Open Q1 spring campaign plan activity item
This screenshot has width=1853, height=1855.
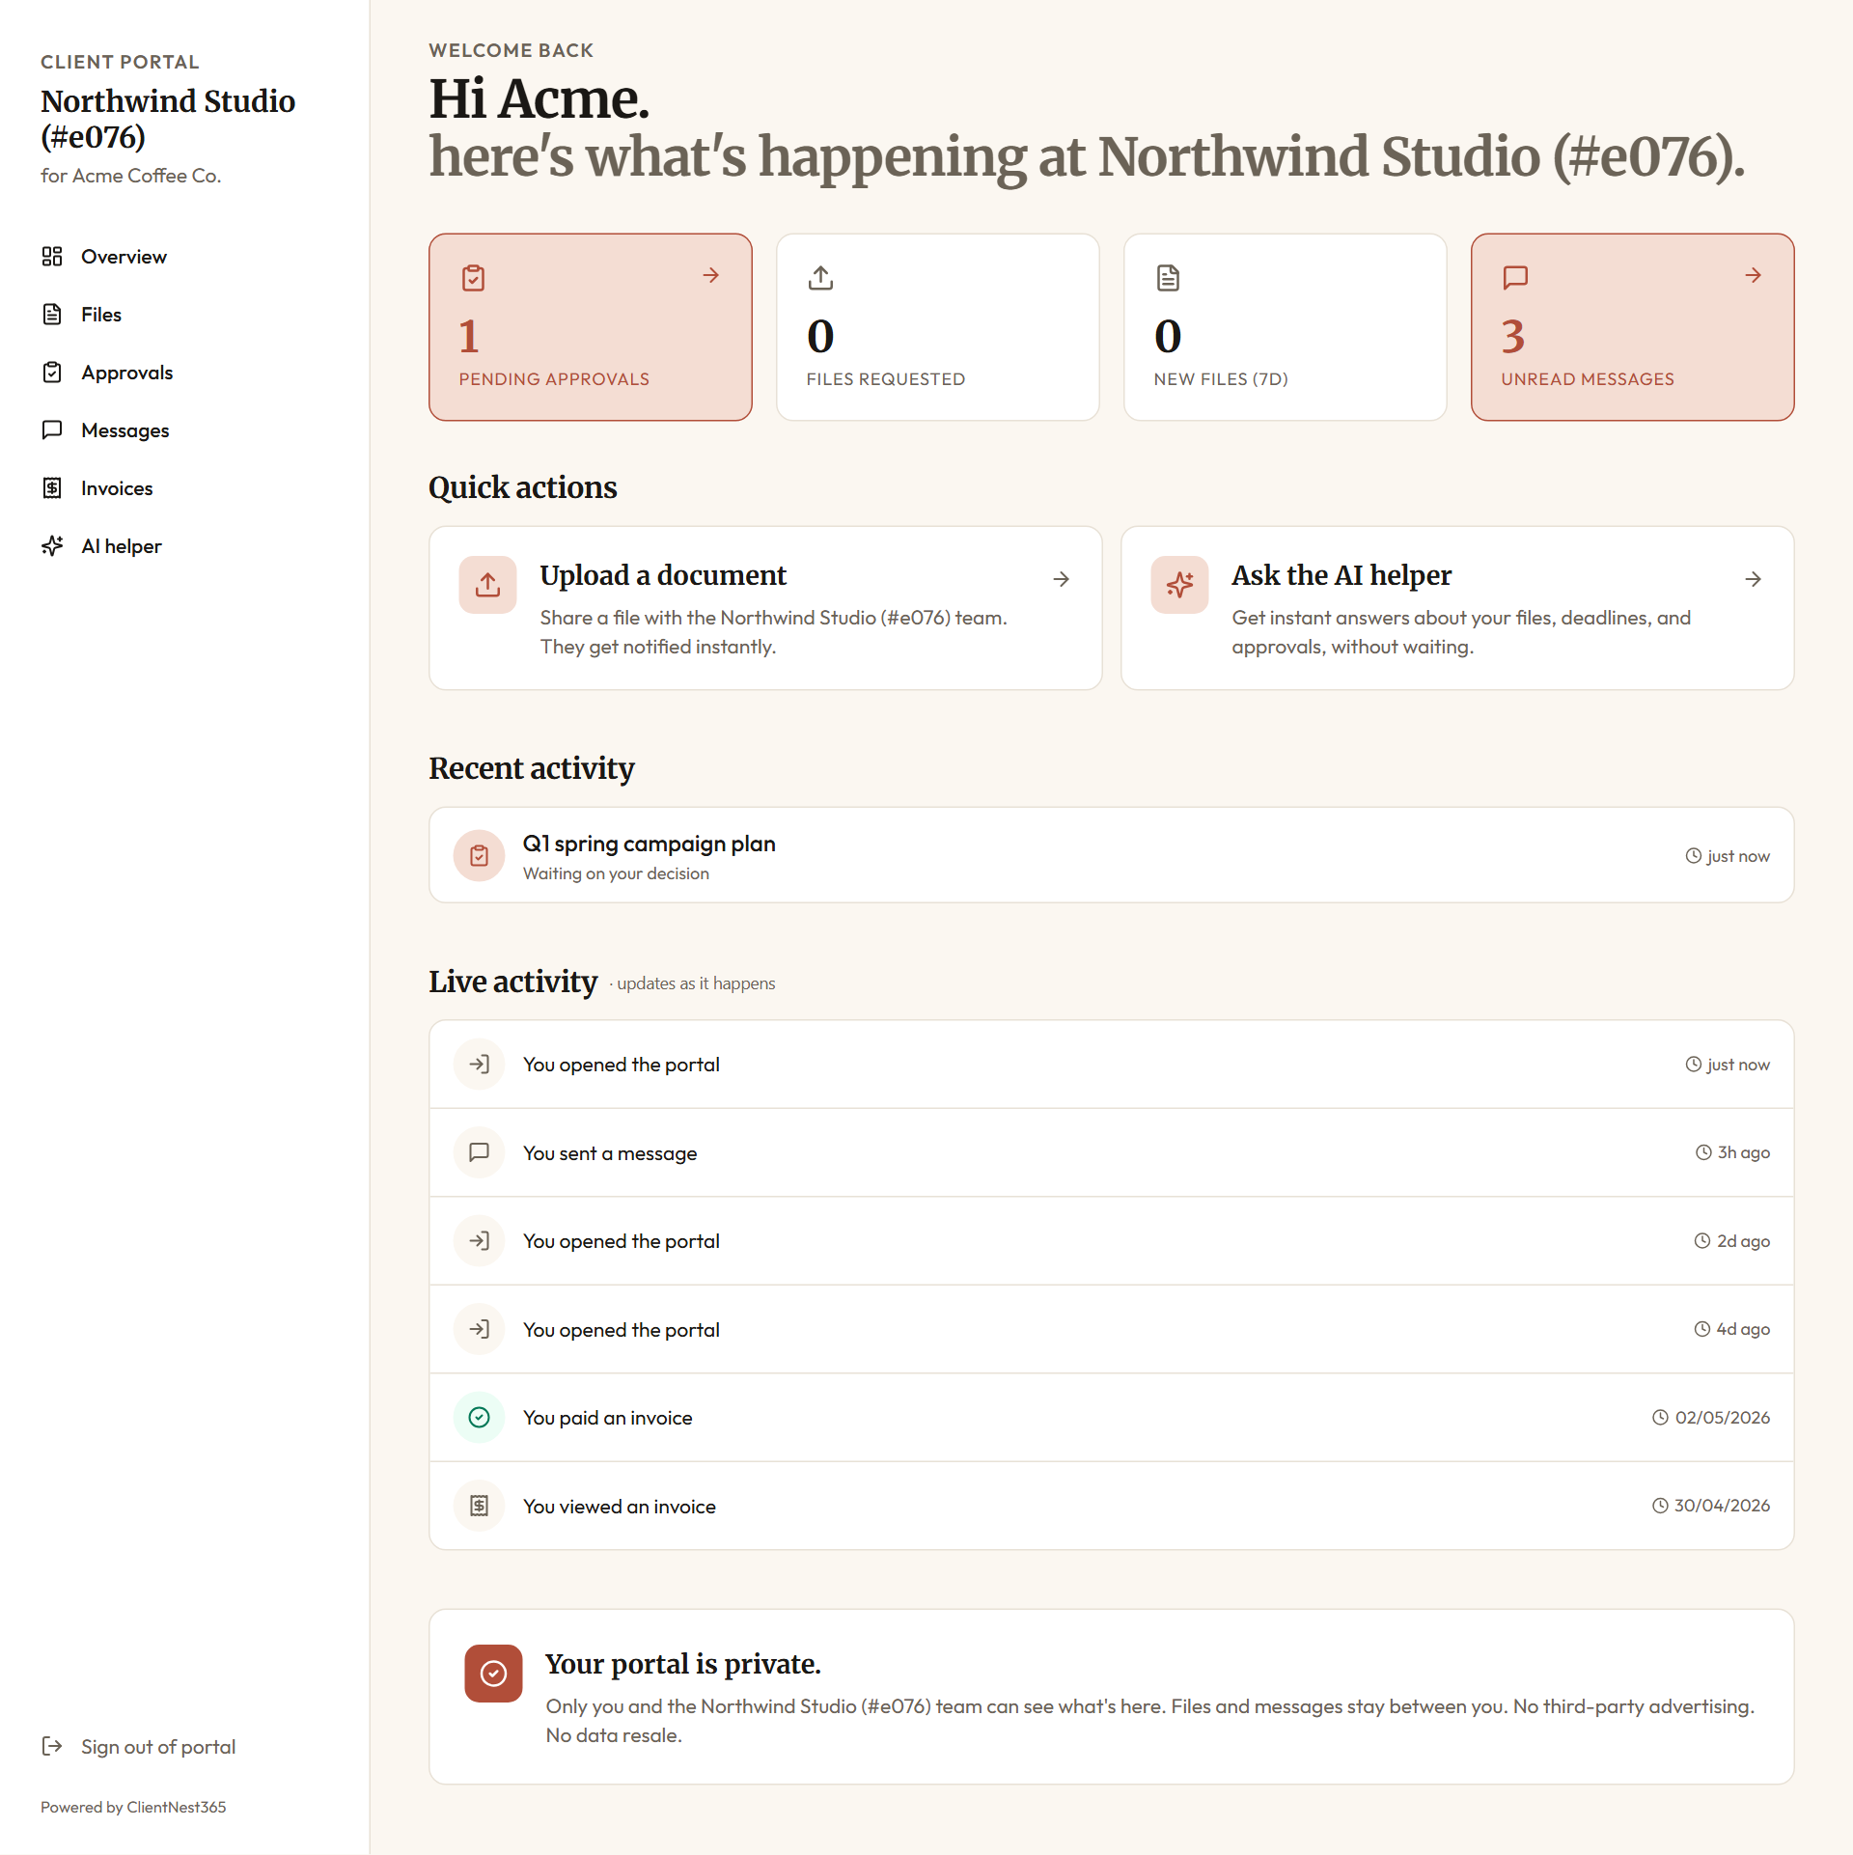1112,856
